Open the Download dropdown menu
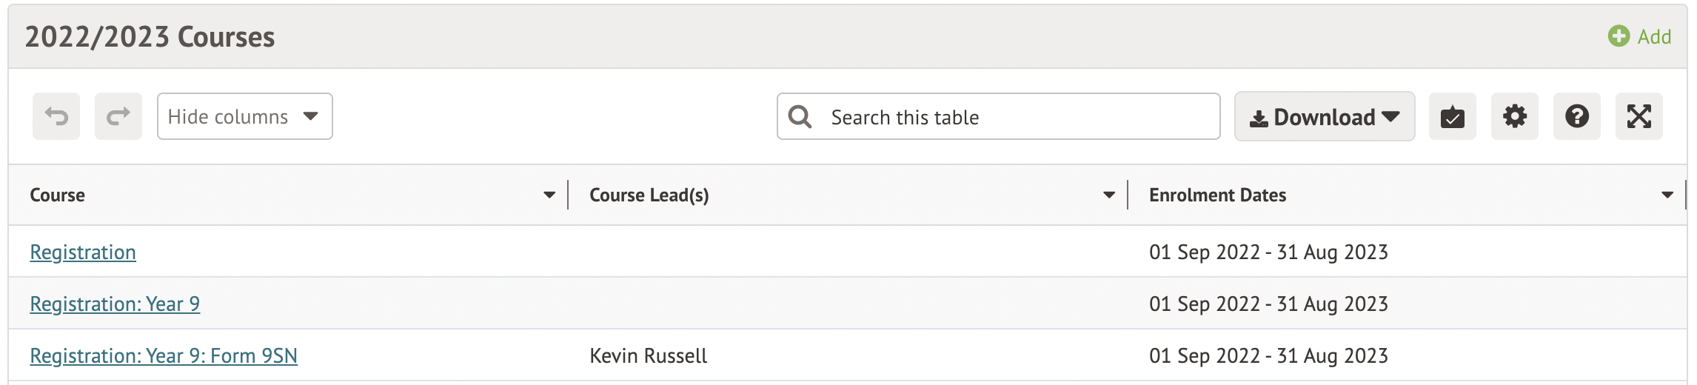 click(1325, 116)
